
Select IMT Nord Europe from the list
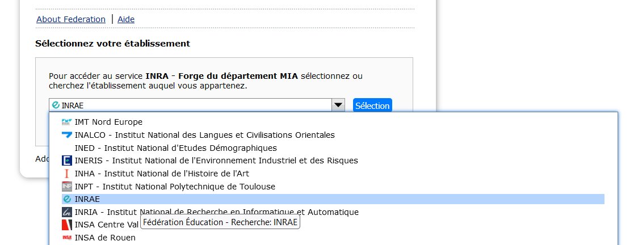coord(108,122)
